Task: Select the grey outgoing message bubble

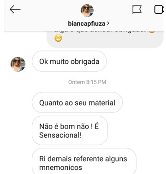Action: 105,39
